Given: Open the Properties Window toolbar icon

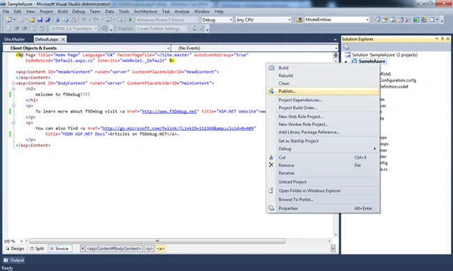Looking at the screenshot, I should point(385,19).
